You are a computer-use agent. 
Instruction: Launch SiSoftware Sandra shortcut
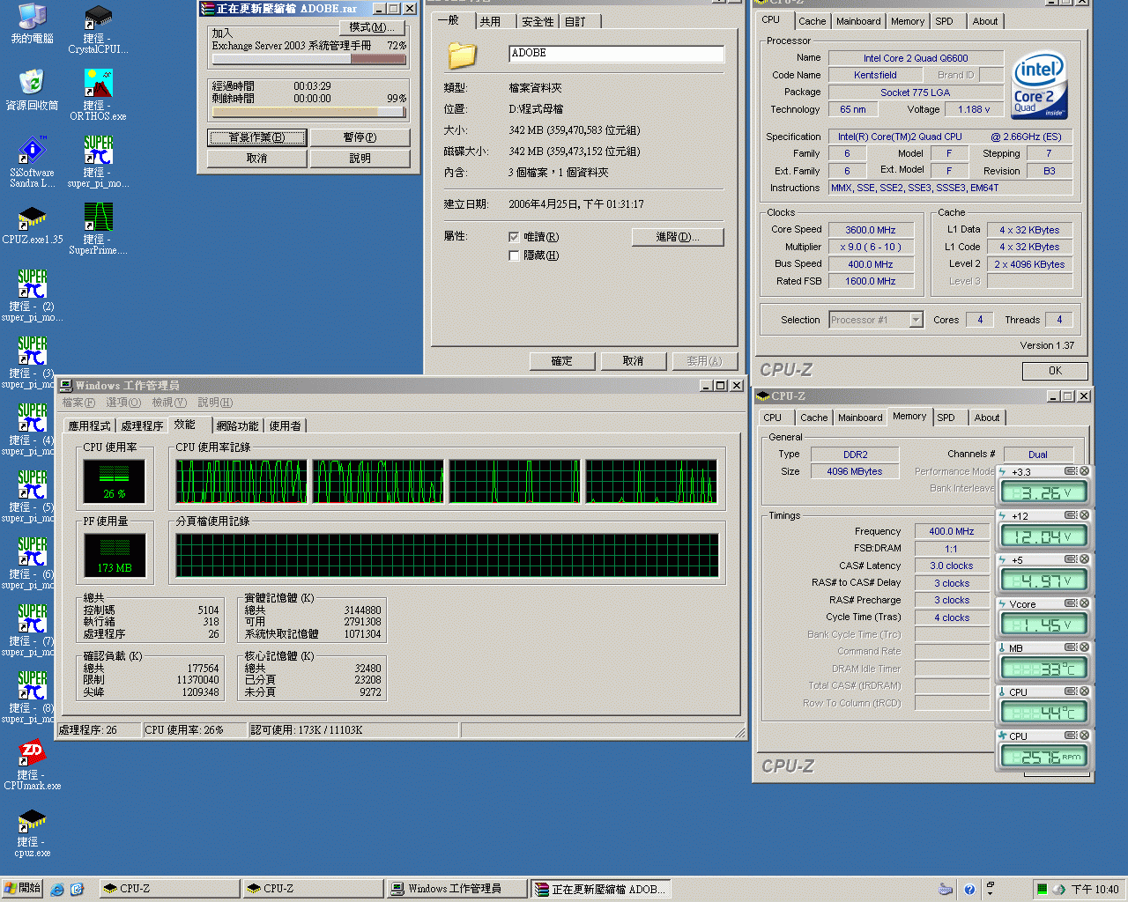pyautogui.click(x=33, y=162)
